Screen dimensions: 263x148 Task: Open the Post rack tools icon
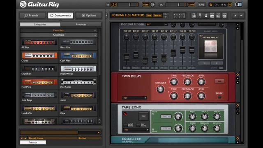tap(218, 16)
